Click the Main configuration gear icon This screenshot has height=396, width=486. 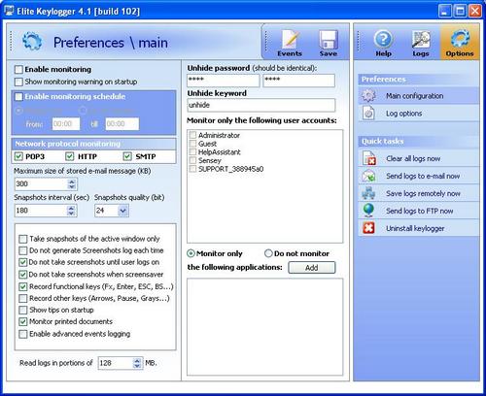tap(368, 95)
